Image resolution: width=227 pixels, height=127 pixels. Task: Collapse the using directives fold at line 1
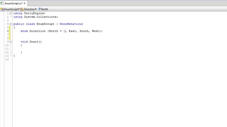(x=11, y=13)
